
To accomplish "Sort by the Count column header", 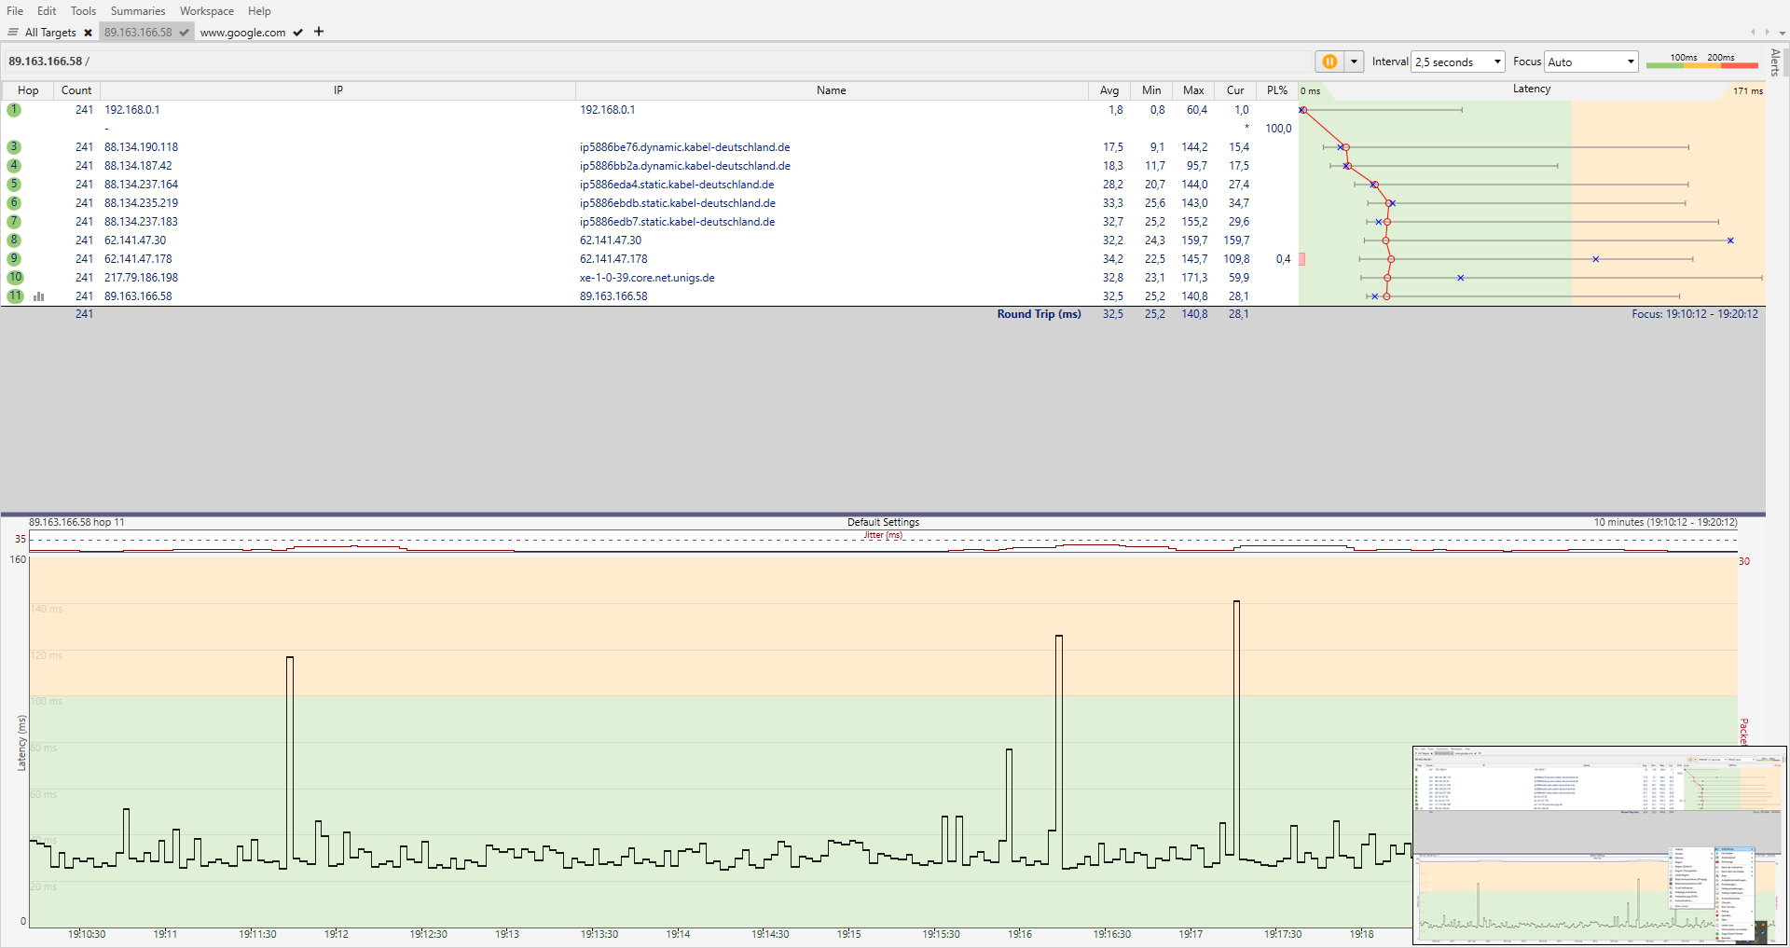I will click(x=76, y=90).
